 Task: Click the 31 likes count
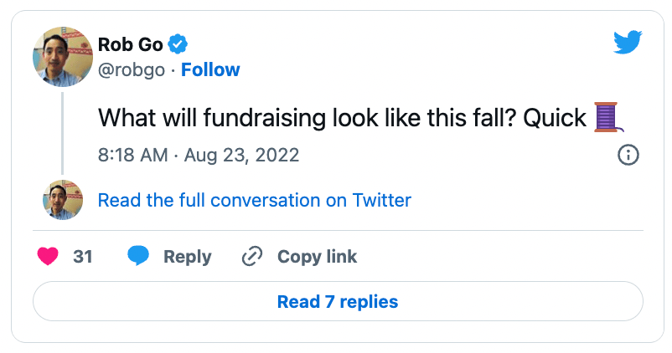(x=83, y=256)
